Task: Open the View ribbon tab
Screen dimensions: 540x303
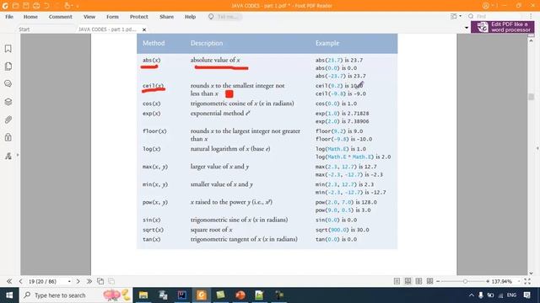Action: (89, 17)
